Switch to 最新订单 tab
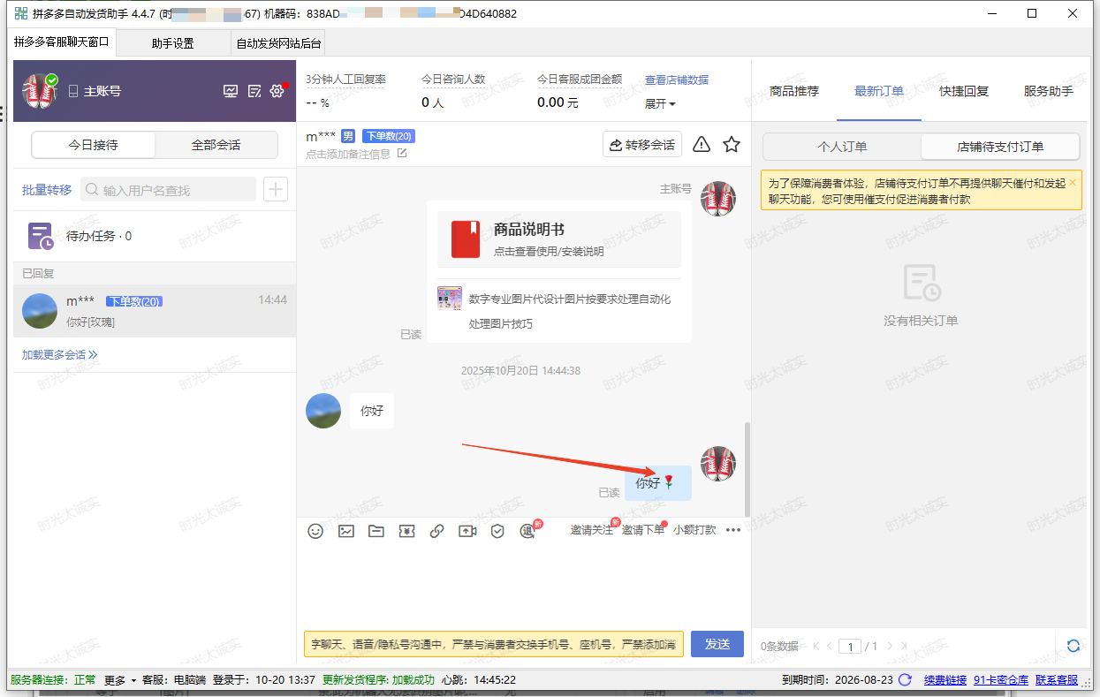 [x=879, y=91]
